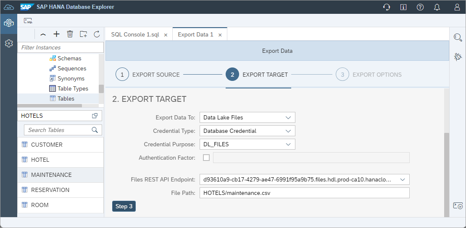The height and width of the screenshot is (228, 466).
Task: Click the add folder group icon
Action: coord(84,34)
